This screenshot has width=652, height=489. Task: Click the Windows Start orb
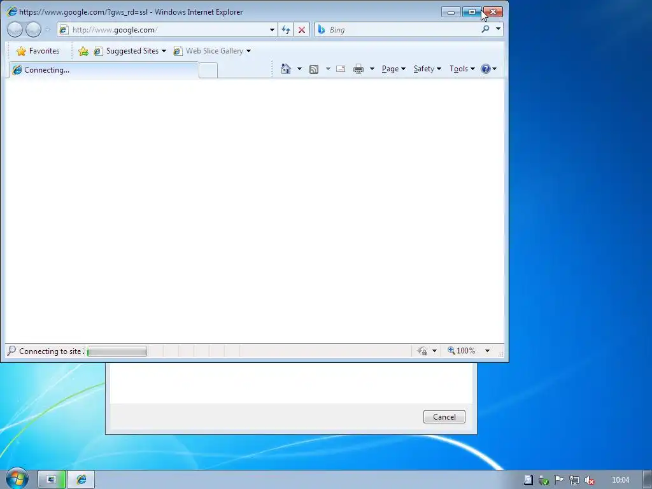pyautogui.click(x=17, y=479)
